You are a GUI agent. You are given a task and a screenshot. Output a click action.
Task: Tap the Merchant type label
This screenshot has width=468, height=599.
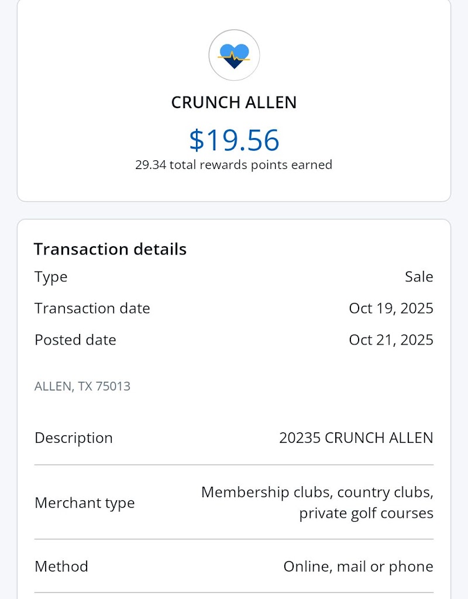[x=85, y=502]
